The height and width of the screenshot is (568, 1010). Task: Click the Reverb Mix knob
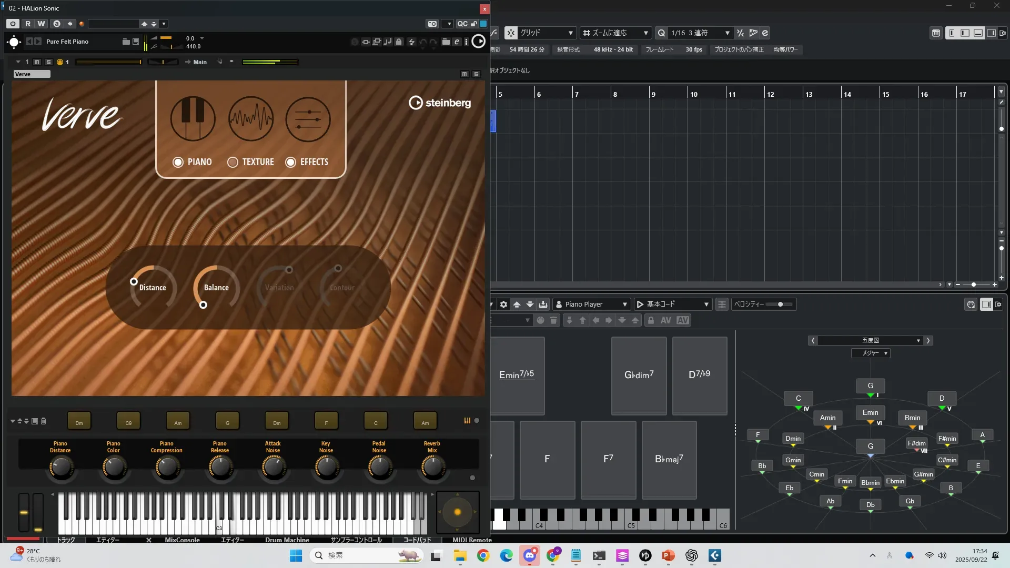click(432, 467)
